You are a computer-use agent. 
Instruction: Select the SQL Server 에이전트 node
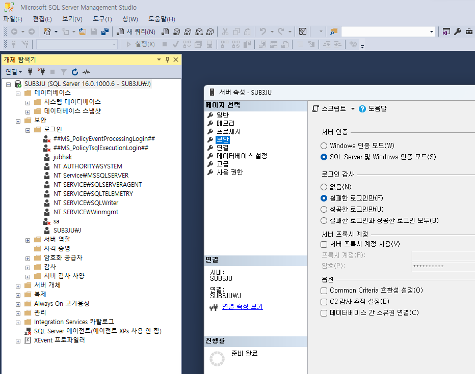click(x=97, y=331)
